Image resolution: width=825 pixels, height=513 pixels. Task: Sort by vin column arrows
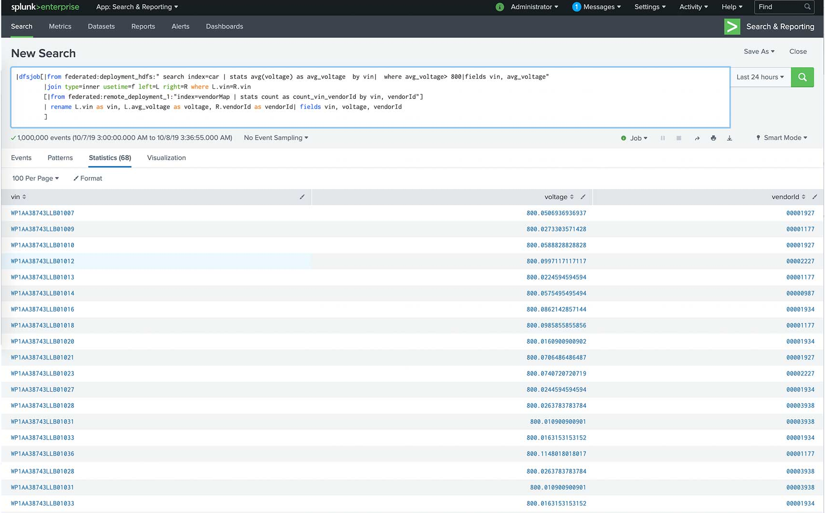(24, 197)
